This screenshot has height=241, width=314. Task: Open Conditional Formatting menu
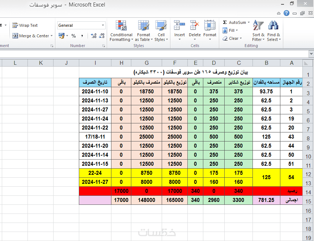[121, 31]
